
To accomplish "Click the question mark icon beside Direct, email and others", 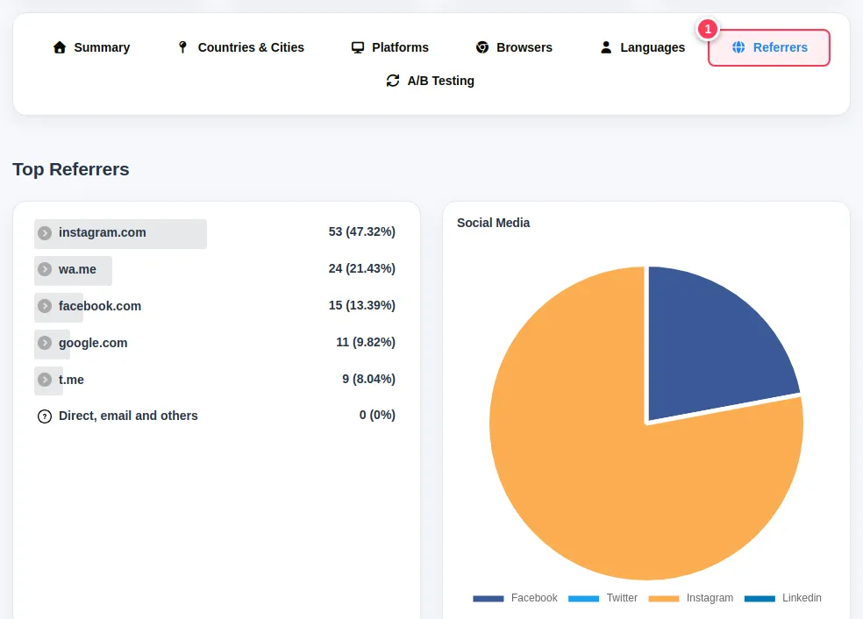I will (45, 416).
